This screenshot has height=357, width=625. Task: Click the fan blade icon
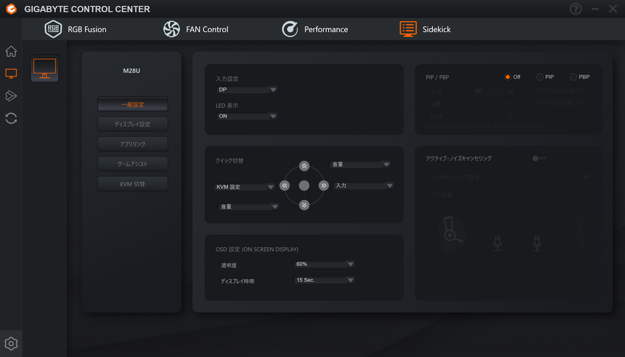coord(171,29)
